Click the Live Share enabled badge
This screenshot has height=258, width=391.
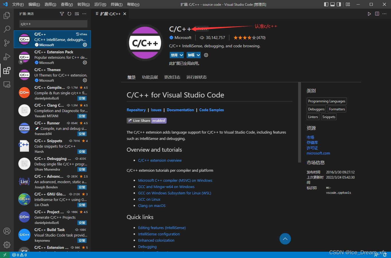coord(146,121)
